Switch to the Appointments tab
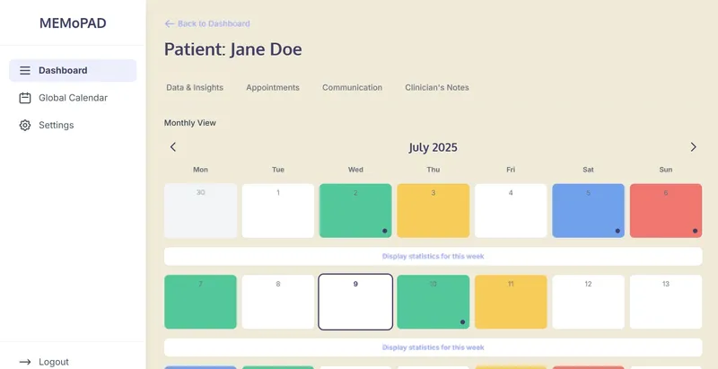Screen dimensions: 718x369 coord(273,87)
